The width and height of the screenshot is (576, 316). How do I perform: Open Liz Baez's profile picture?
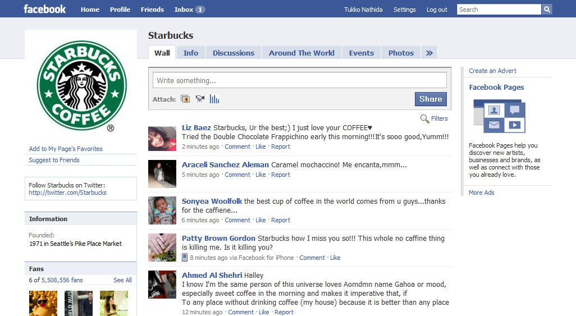[x=162, y=139]
